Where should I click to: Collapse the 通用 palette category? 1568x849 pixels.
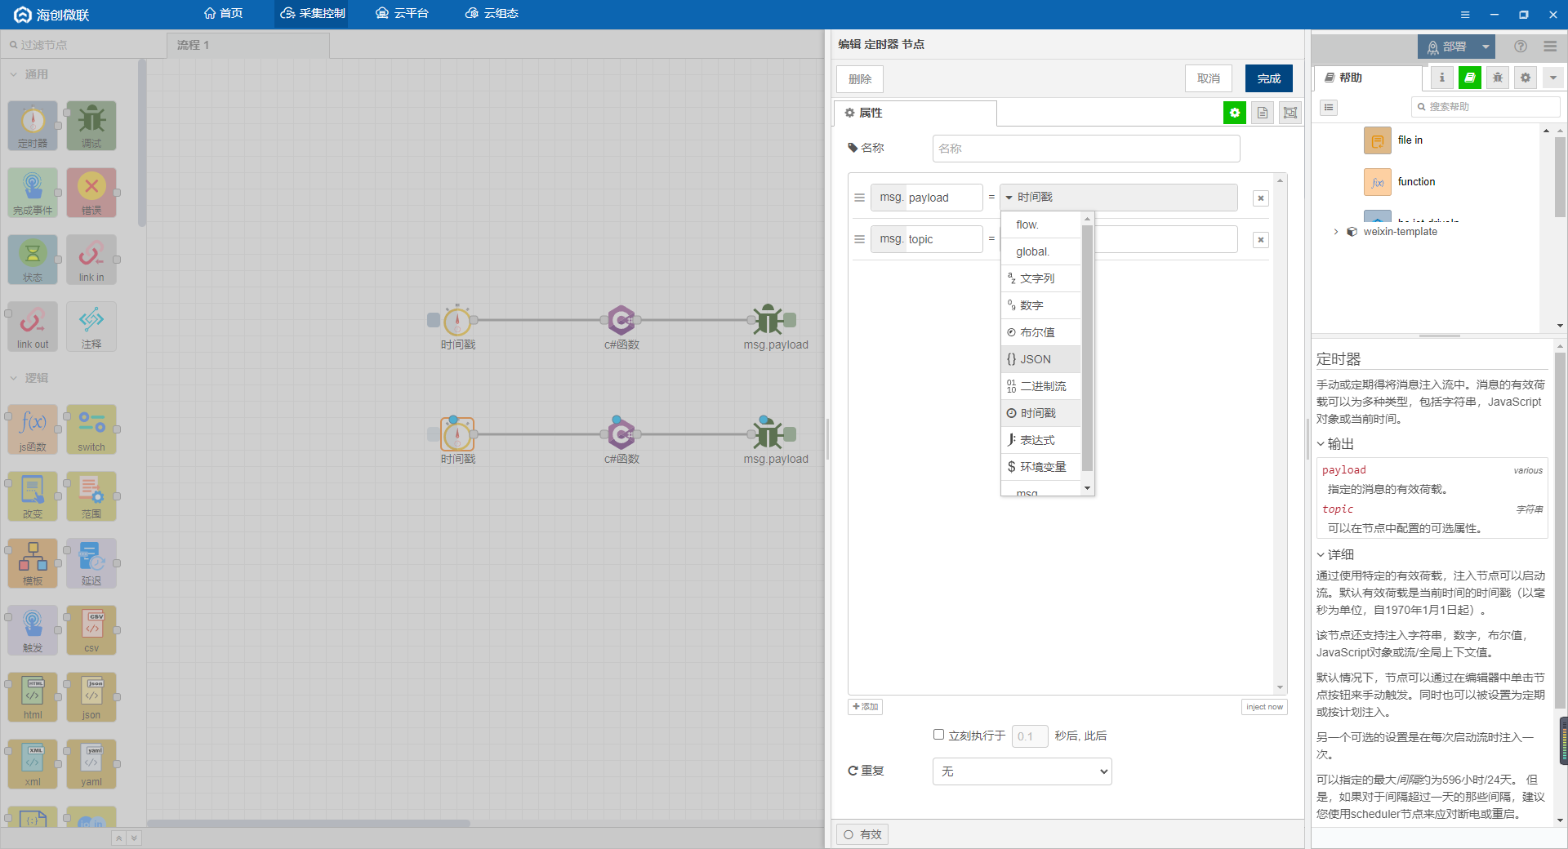pos(29,74)
